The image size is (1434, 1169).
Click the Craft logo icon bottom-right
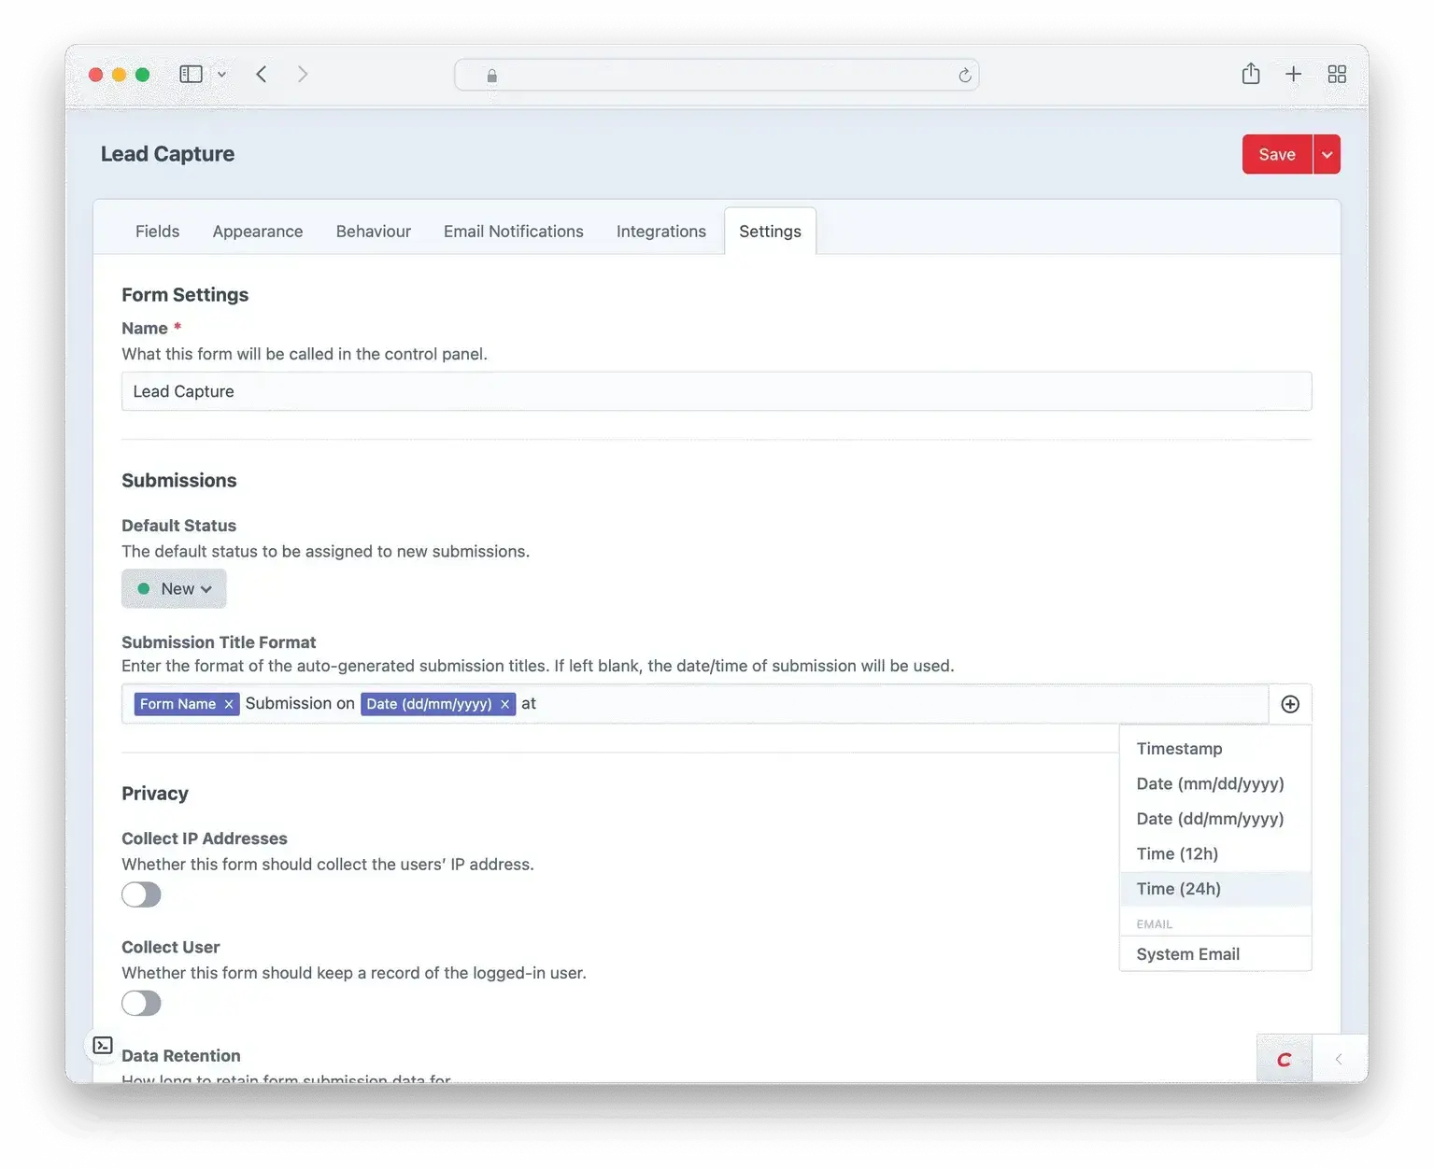1284,1058
